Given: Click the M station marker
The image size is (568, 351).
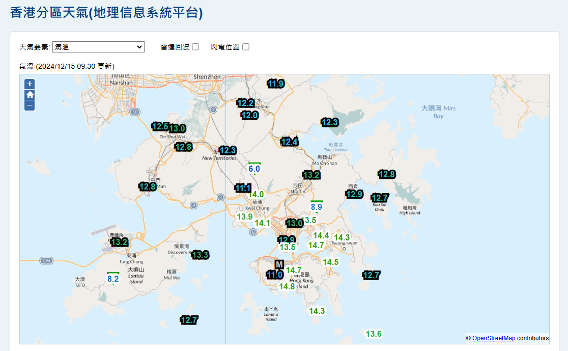Looking at the screenshot, I should tap(279, 264).
